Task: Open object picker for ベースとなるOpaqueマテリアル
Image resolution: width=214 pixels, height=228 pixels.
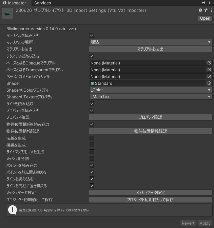Action: pos(209,63)
